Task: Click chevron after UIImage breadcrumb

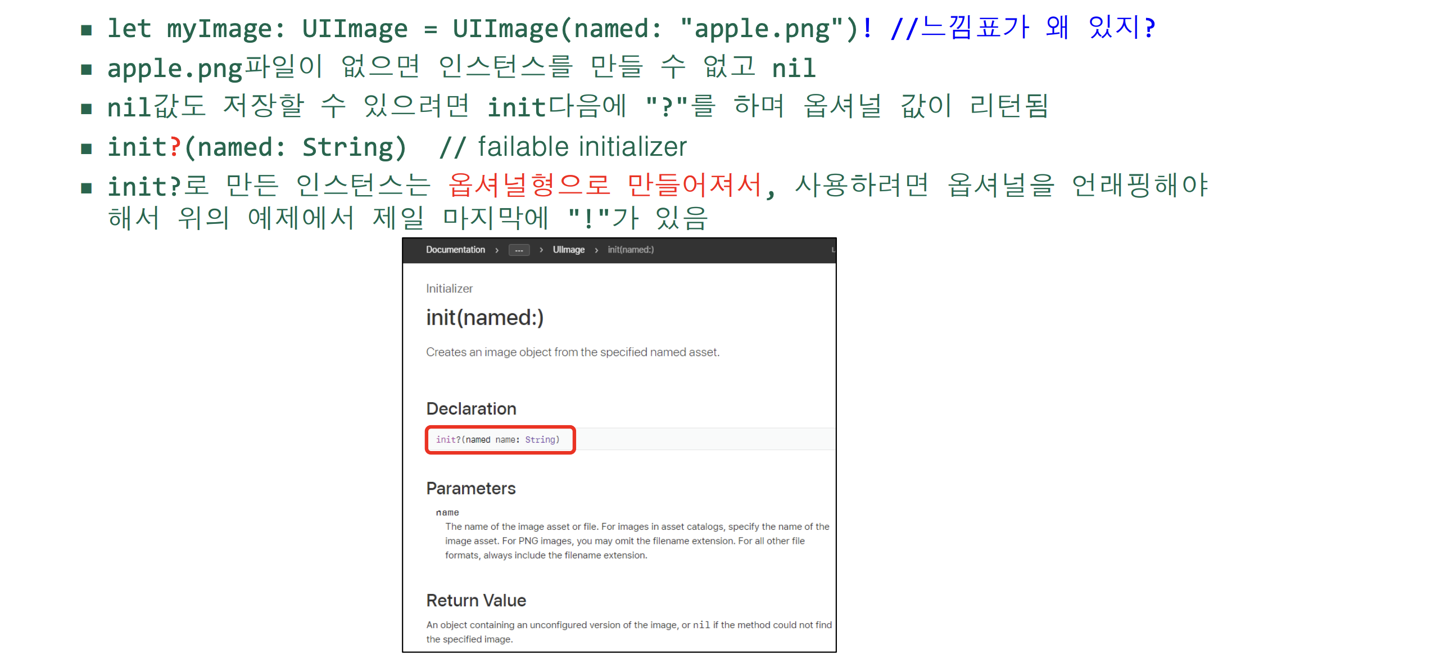Action: (x=596, y=250)
